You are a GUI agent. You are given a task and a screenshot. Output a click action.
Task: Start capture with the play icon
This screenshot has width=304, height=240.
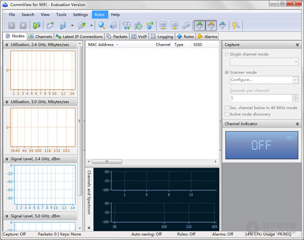[12, 25]
